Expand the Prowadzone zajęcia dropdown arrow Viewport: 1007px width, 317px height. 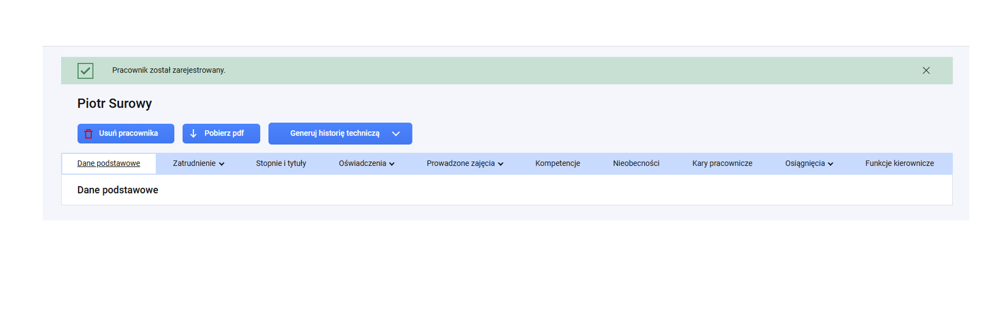(501, 164)
